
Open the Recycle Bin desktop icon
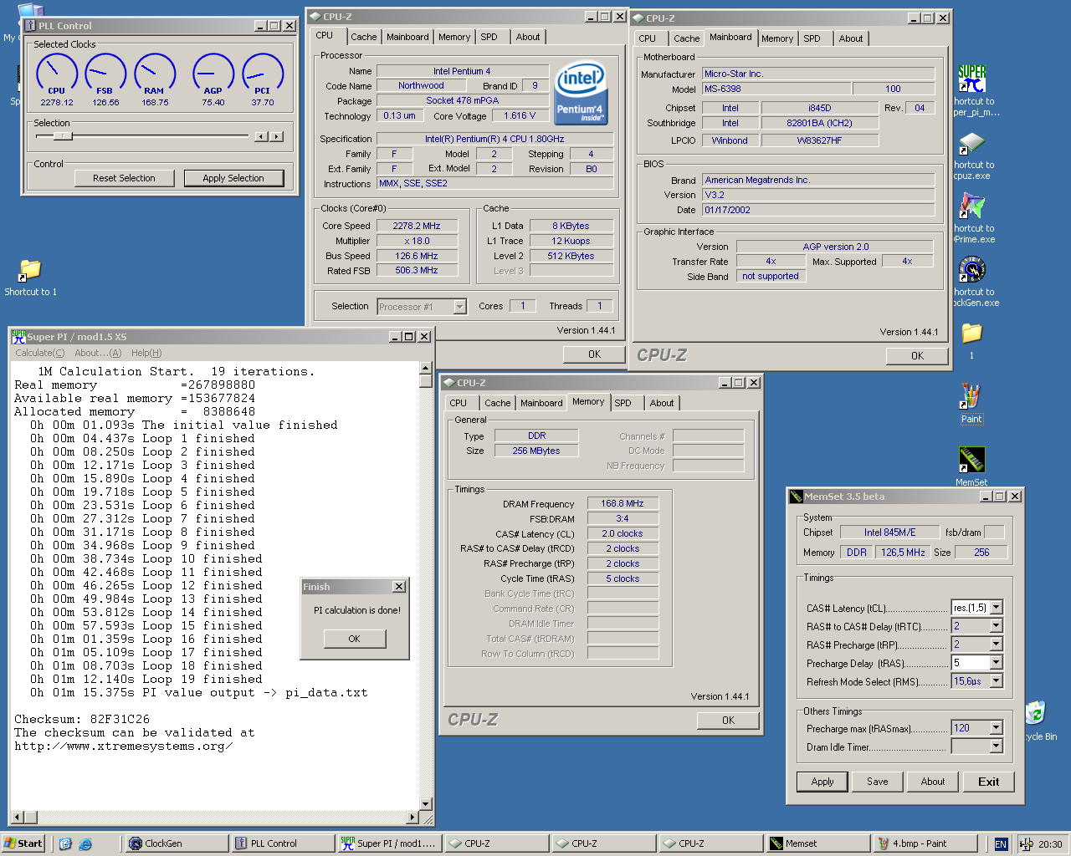1036,714
